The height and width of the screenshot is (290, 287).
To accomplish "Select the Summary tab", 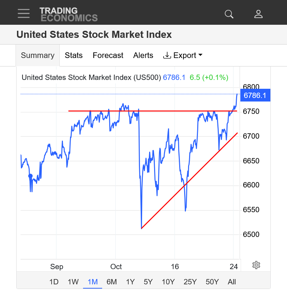I will click(x=37, y=56).
